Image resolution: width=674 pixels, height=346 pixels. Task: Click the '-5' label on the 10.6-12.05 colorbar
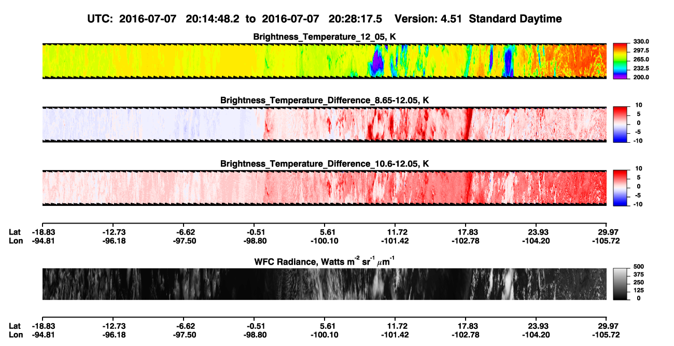pos(638,196)
